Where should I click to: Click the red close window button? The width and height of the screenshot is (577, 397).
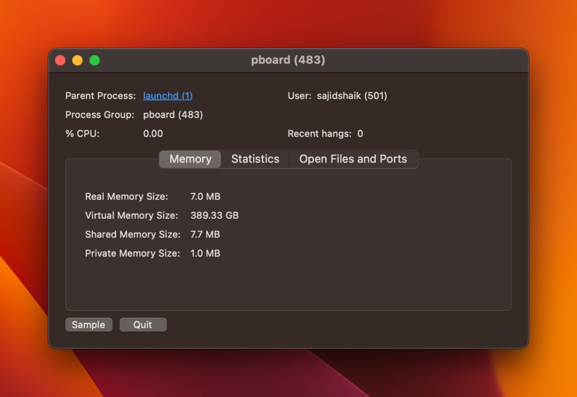(x=60, y=60)
